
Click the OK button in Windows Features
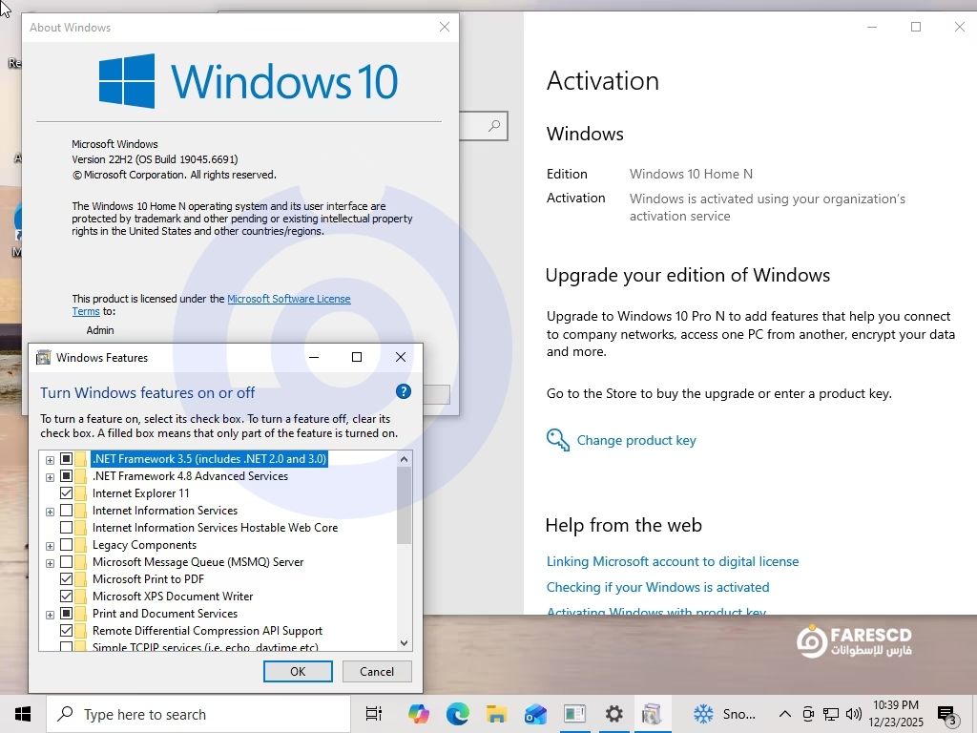tap(298, 671)
